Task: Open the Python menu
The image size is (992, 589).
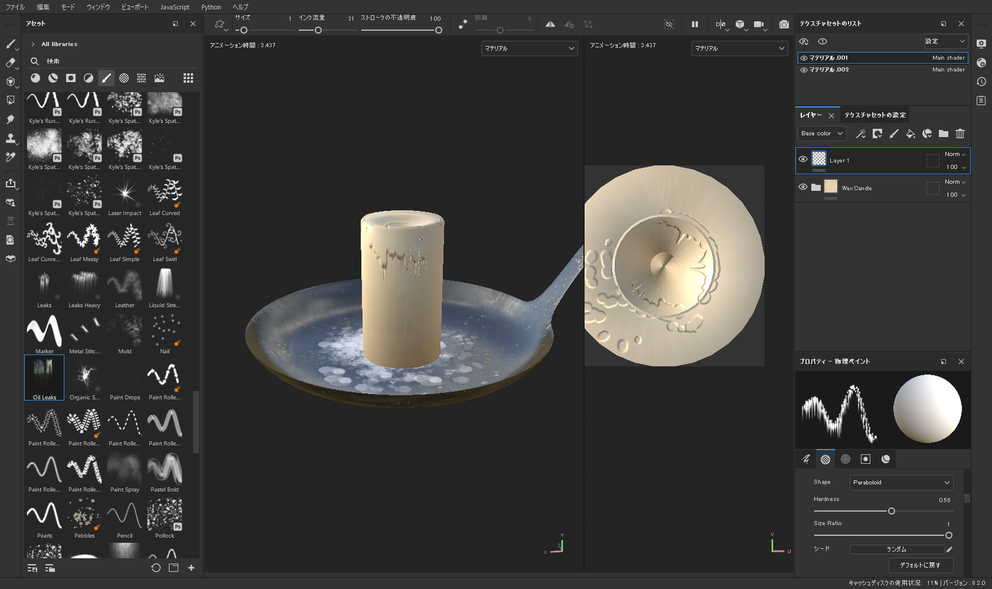Action: 211,7
